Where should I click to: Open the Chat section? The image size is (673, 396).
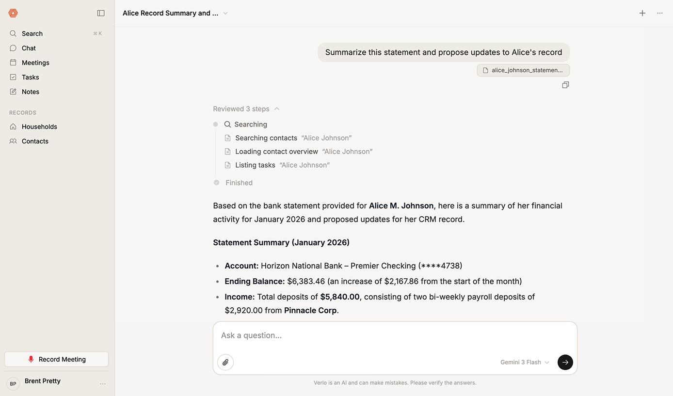point(29,48)
